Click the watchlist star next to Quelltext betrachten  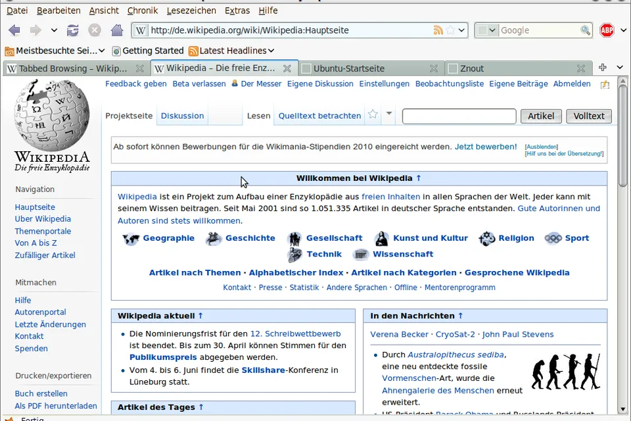coord(373,114)
